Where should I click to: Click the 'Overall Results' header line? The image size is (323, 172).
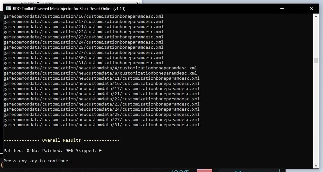click(62, 140)
